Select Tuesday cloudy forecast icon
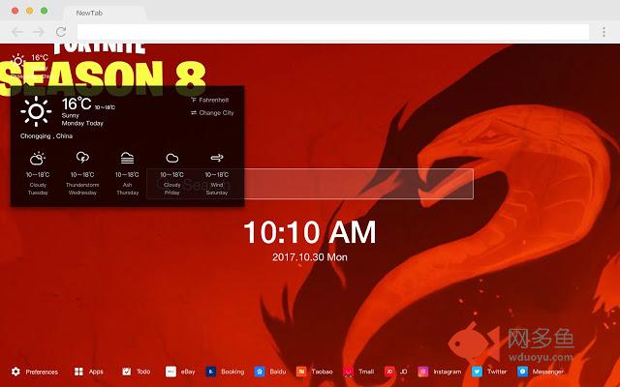Viewport: 620px width, 387px height. [x=38, y=158]
